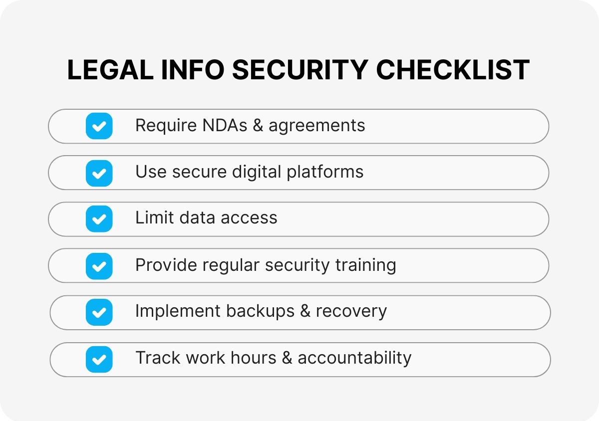Click the word 'platforms' in second item
Image resolution: width=599 pixels, height=421 pixels.
coord(325,172)
